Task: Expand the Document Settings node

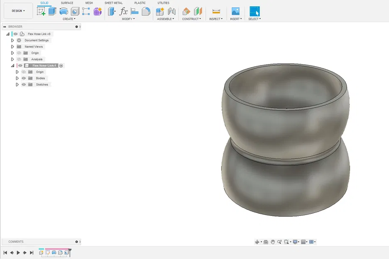Action: 12,40
